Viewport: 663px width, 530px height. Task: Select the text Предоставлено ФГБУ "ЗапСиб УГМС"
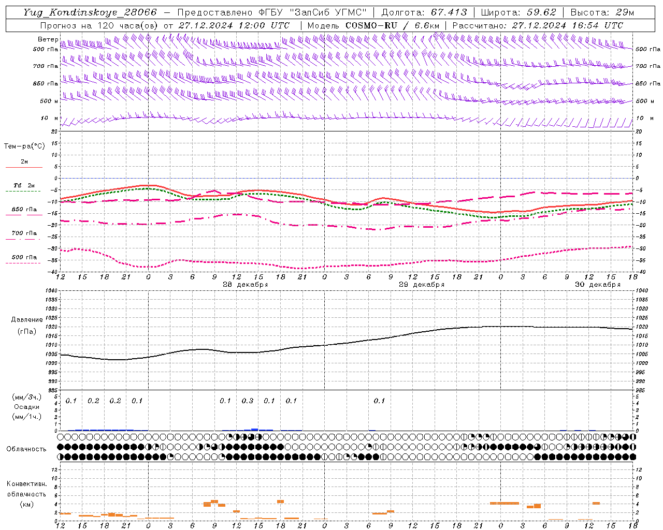[272, 12]
